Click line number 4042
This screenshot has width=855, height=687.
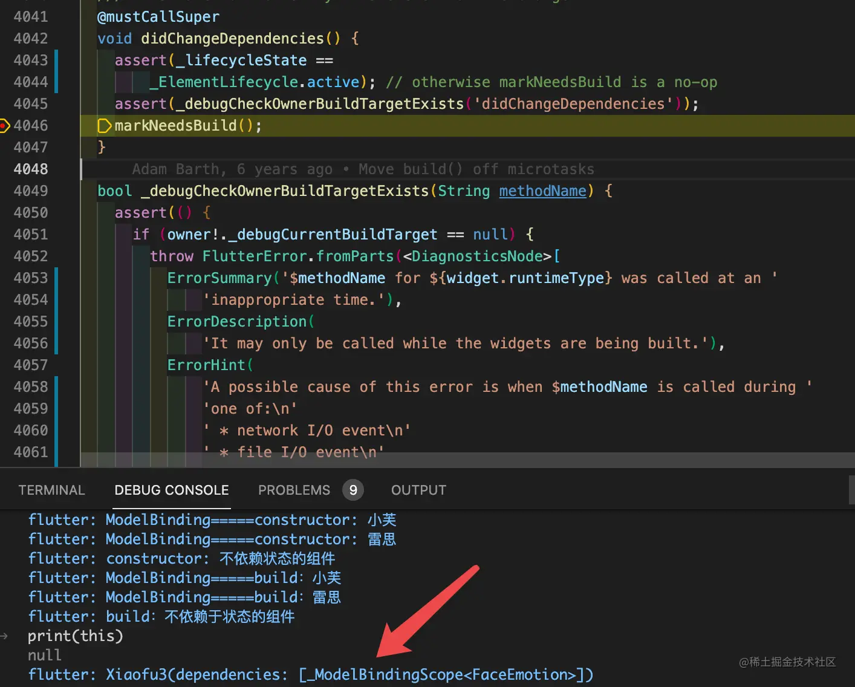tap(31, 39)
